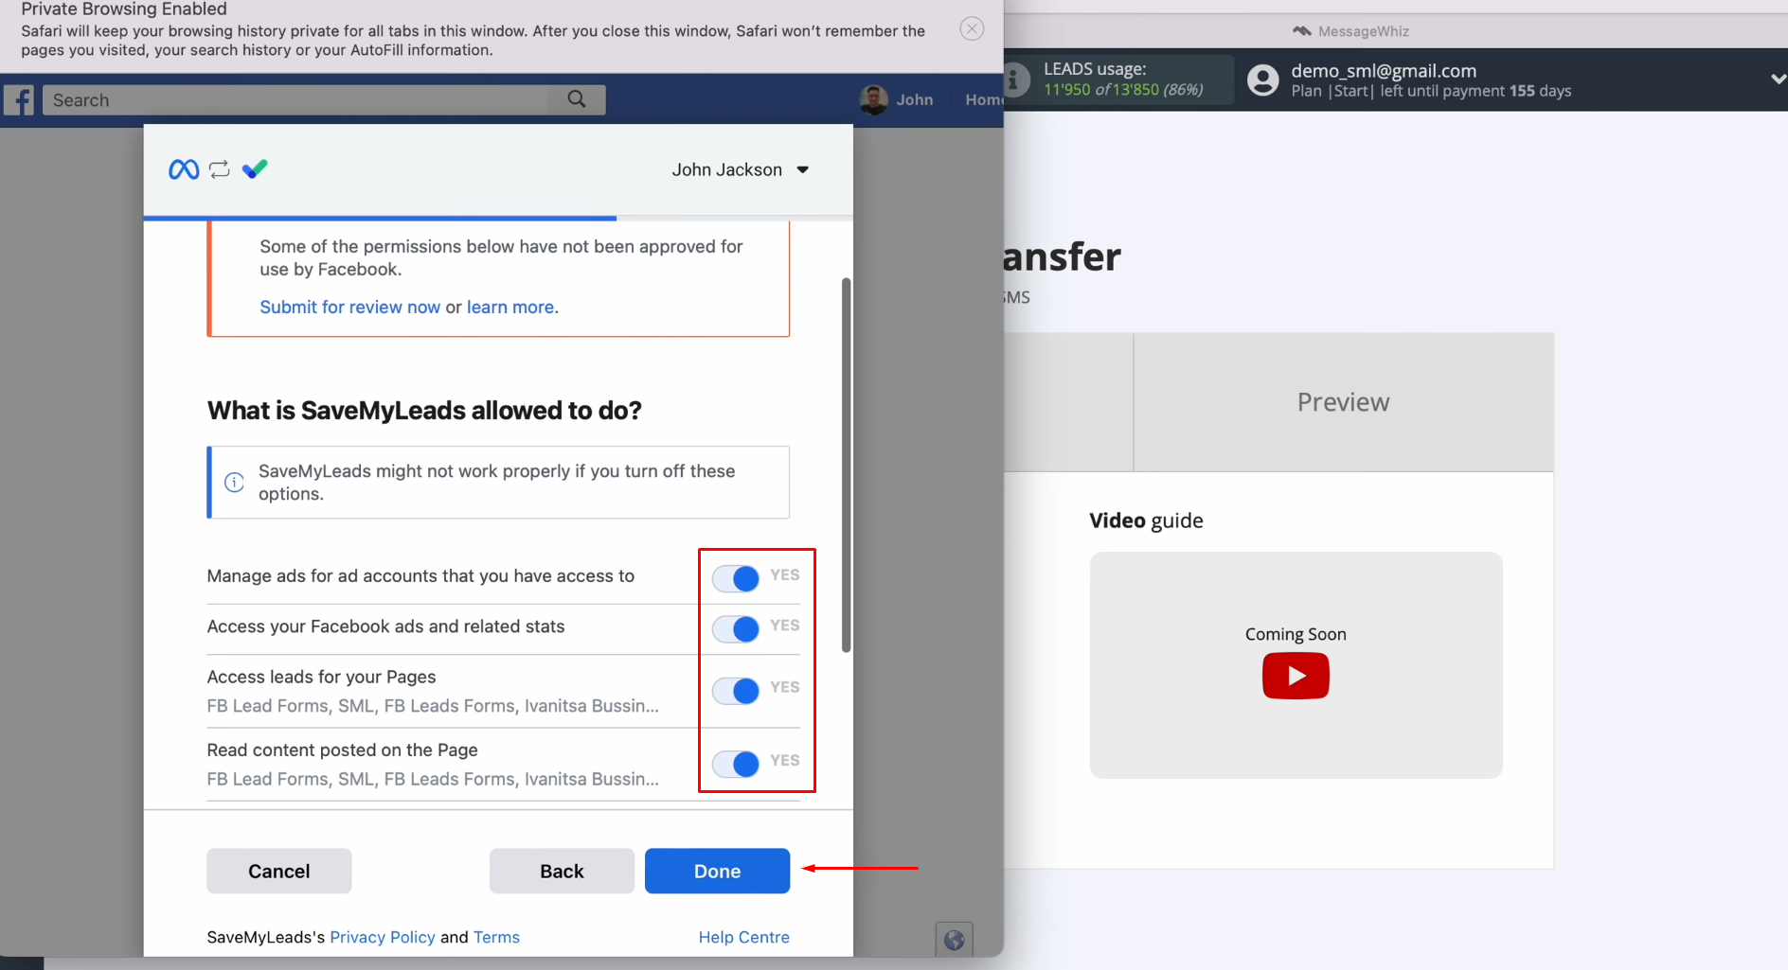Click the MessageWhiz tab title
Screen dimensions: 1788x970
1363,31
